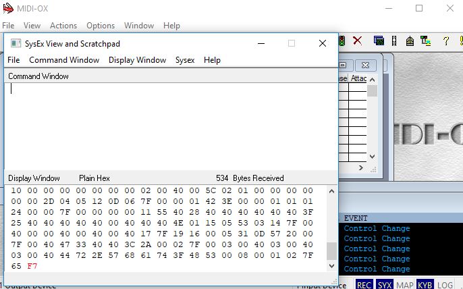Click the SysEx View window title icon
Screen dimensions: 463x289
click(16, 43)
